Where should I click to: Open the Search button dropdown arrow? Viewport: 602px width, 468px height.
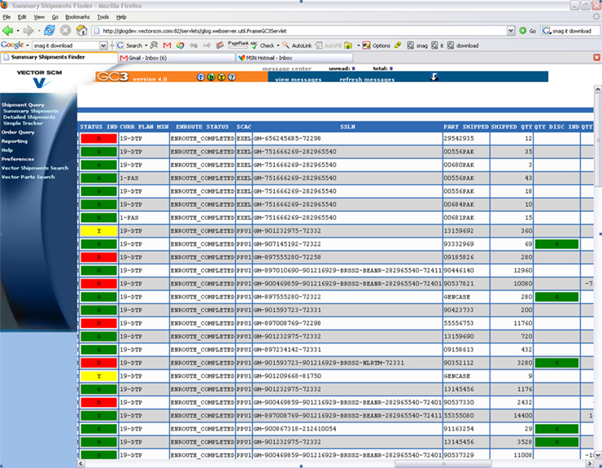[x=146, y=46]
